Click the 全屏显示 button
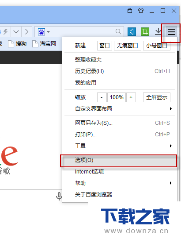 [x=157, y=97]
